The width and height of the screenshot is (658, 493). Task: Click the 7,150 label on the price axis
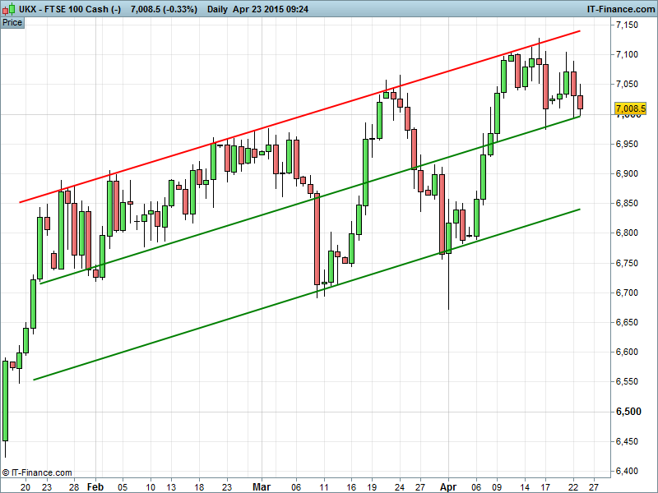click(628, 25)
